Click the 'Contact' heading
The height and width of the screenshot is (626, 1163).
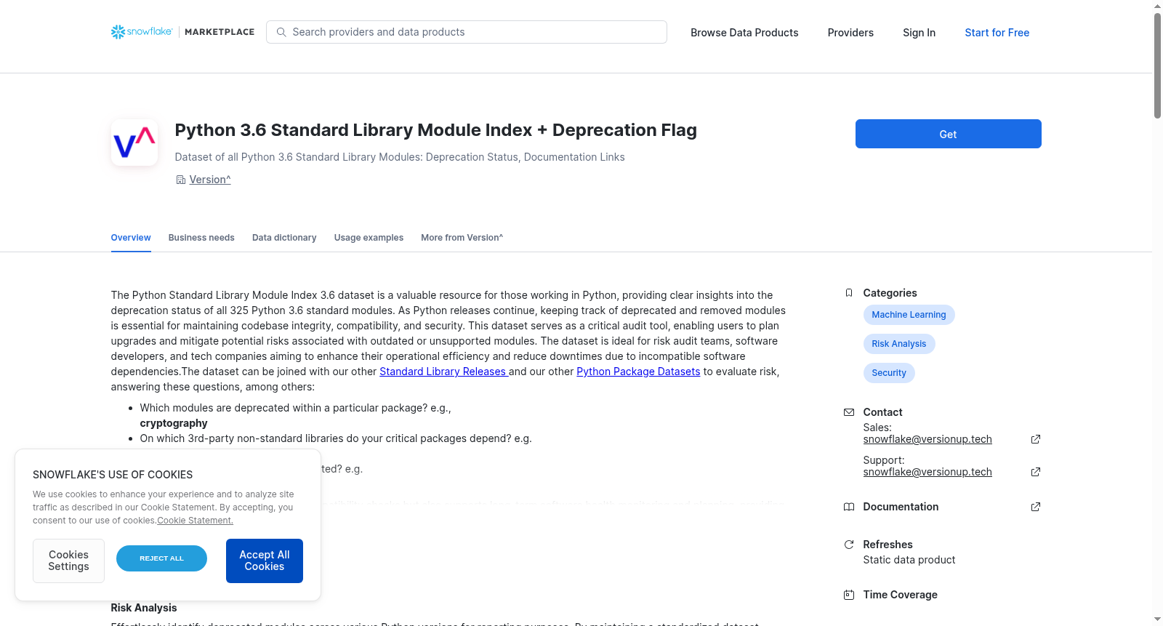point(882,412)
